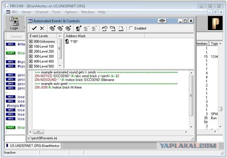Click the #belgia channel line in server window

click(16, 106)
